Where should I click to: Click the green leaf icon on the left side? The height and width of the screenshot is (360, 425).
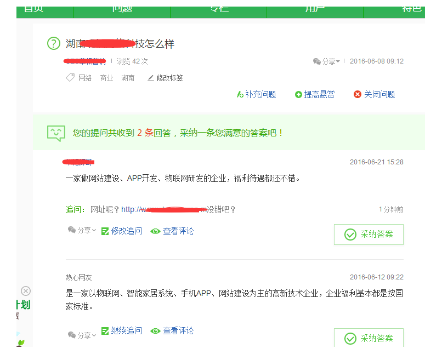coord(20,343)
